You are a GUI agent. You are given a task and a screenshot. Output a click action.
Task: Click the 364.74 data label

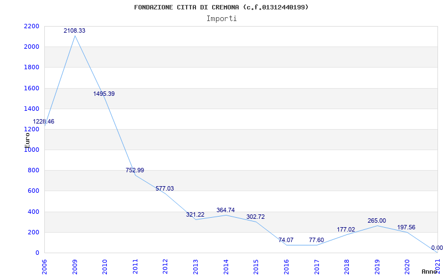(x=225, y=211)
